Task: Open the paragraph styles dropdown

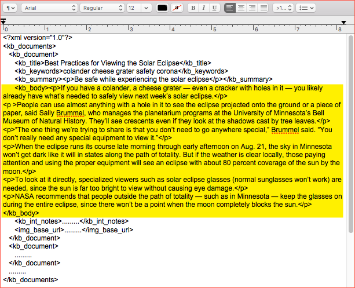Action: [10, 8]
